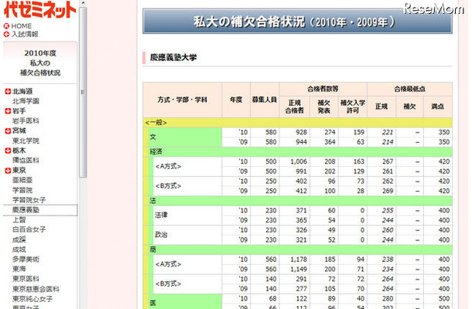
Task: Click 合格者数等 group header
Action: click(323, 89)
